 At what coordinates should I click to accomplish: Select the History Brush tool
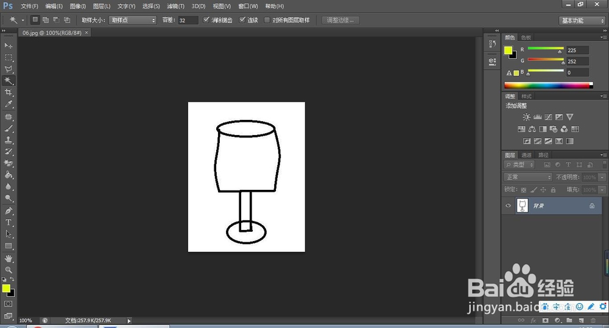(x=8, y=152)
